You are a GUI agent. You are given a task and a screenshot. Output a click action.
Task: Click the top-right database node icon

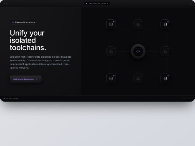pos(165,24)
